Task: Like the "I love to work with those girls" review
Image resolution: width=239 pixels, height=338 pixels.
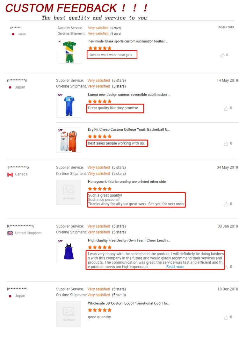Action: click(x=222, y=55)
